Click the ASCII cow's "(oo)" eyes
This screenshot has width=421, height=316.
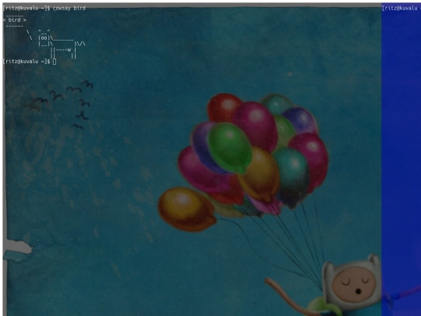[x=44, y=38]
